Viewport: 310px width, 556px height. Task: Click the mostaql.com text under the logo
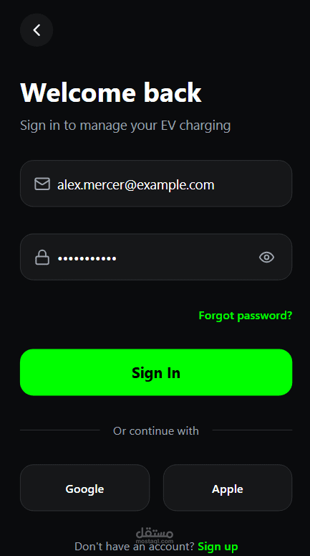(155, 541)
